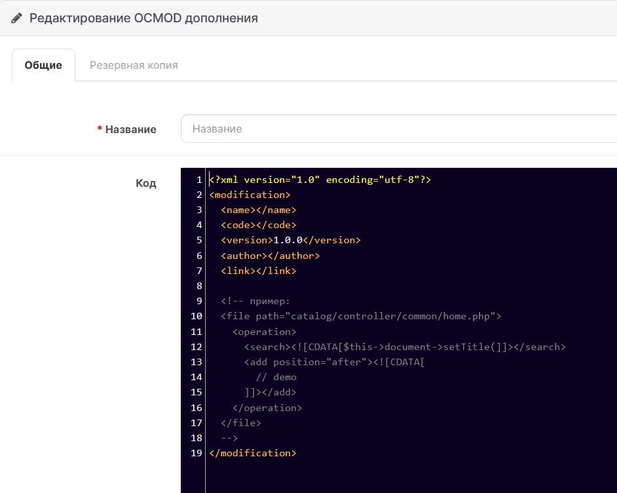
Task: Place cursor on the xml declaration line
Action: pos(320,180)
